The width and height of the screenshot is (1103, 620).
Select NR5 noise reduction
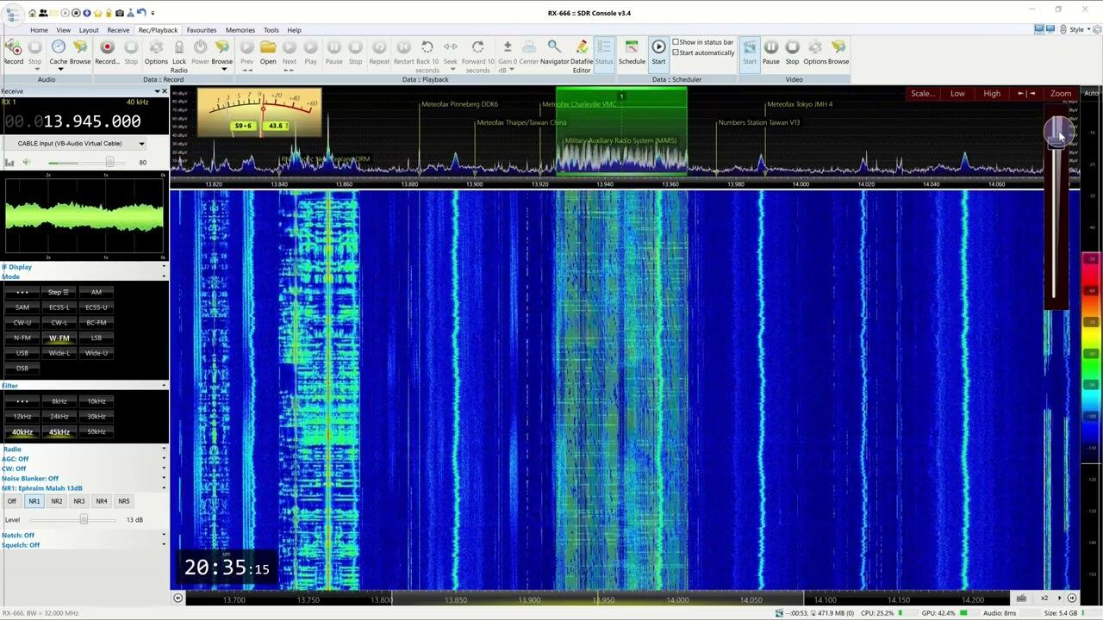(124, 501)
